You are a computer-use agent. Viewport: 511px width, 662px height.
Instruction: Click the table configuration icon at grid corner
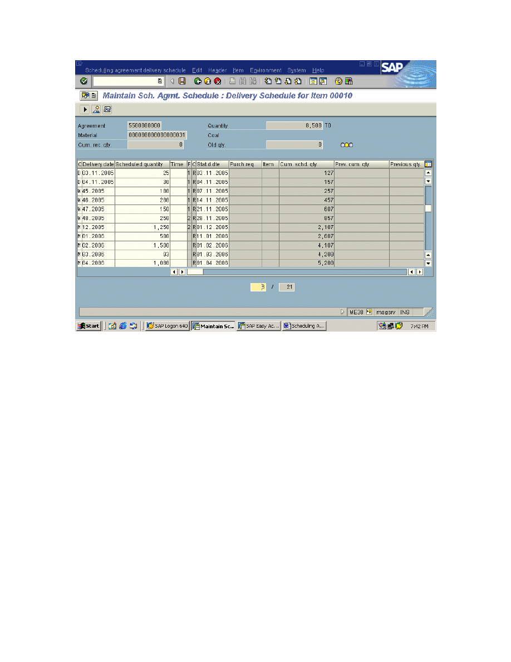(428, 164)
